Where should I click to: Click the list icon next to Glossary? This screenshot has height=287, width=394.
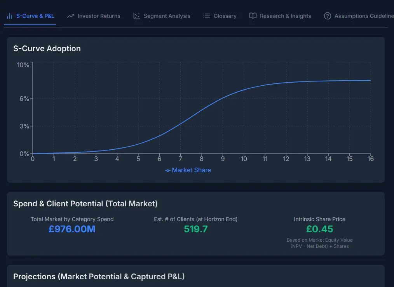pyautogui.click(x=207, y=16)
